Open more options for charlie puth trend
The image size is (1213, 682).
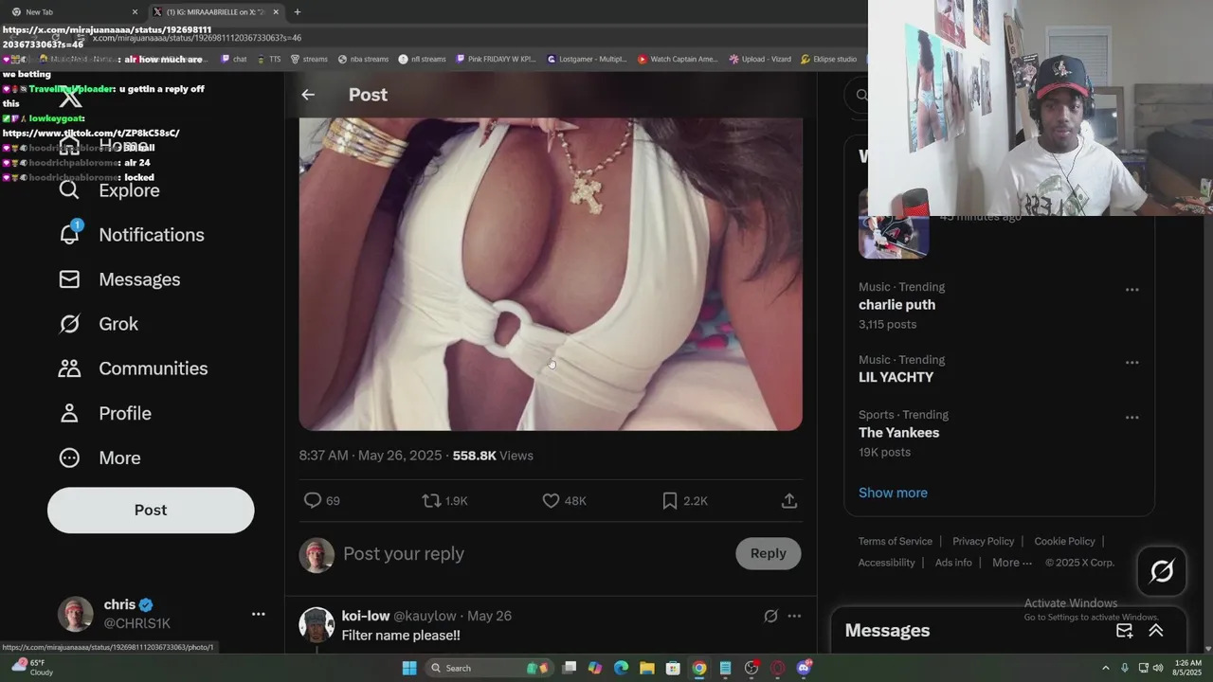(x=1132, y=290)
